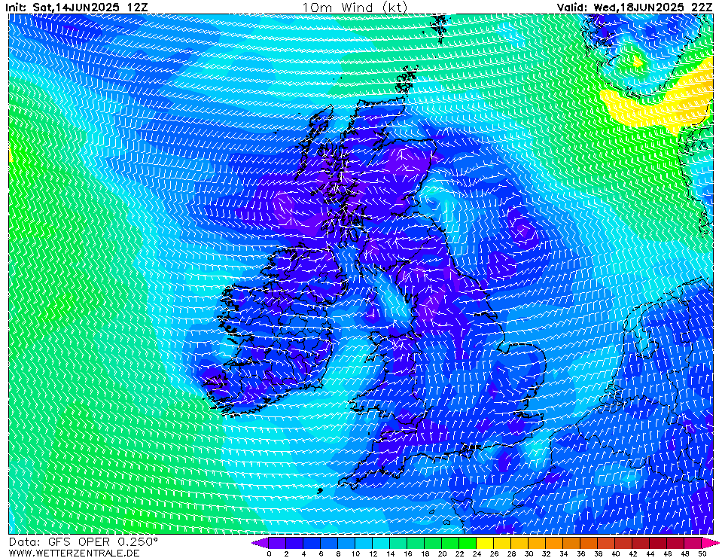Click the '30' label on the color scale
The image size is (722, 558).
click(x=529, y=553)
